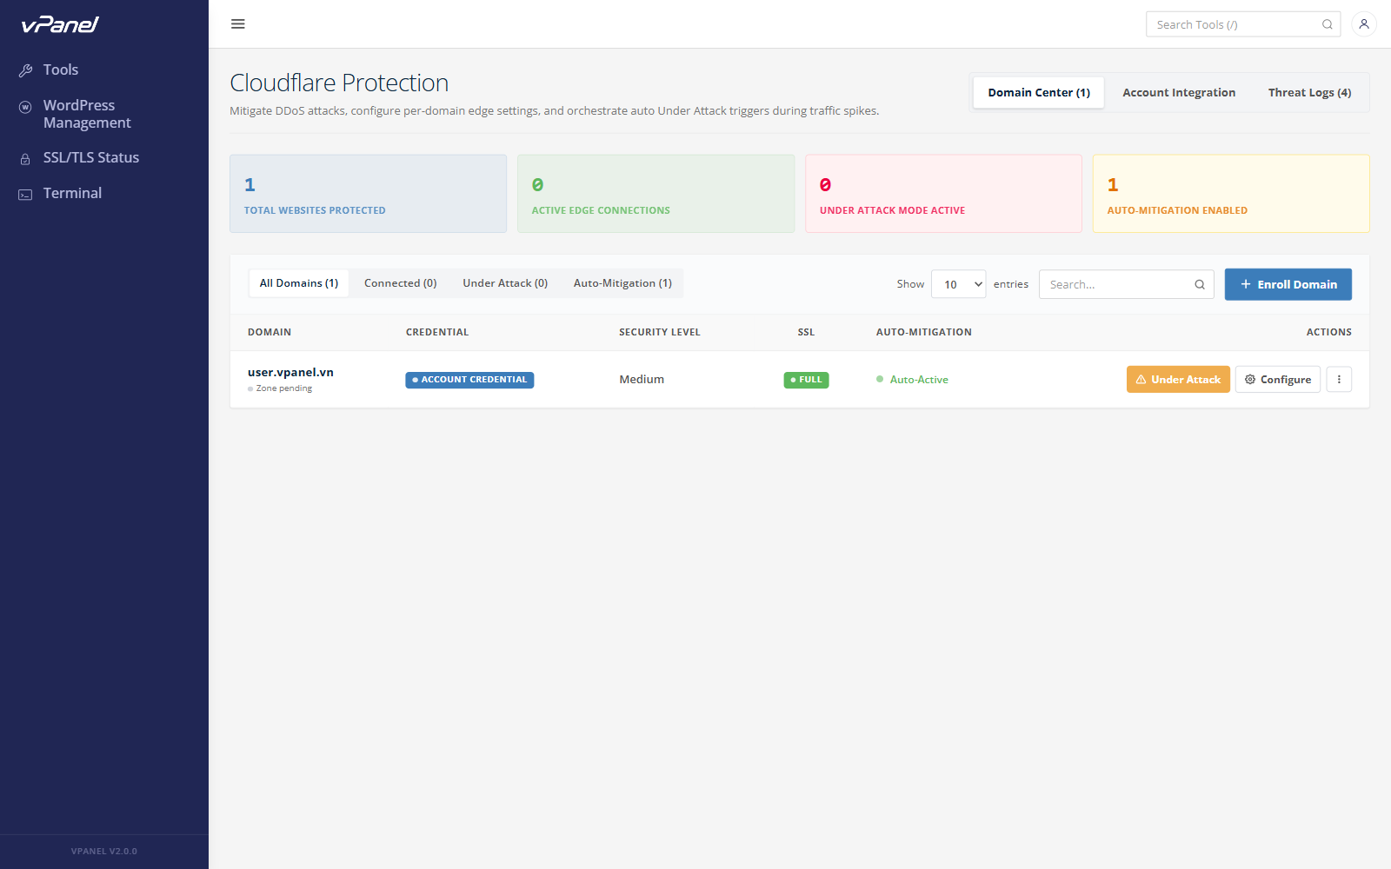Filter by Under Attack (0) domains

click(505, 283)
